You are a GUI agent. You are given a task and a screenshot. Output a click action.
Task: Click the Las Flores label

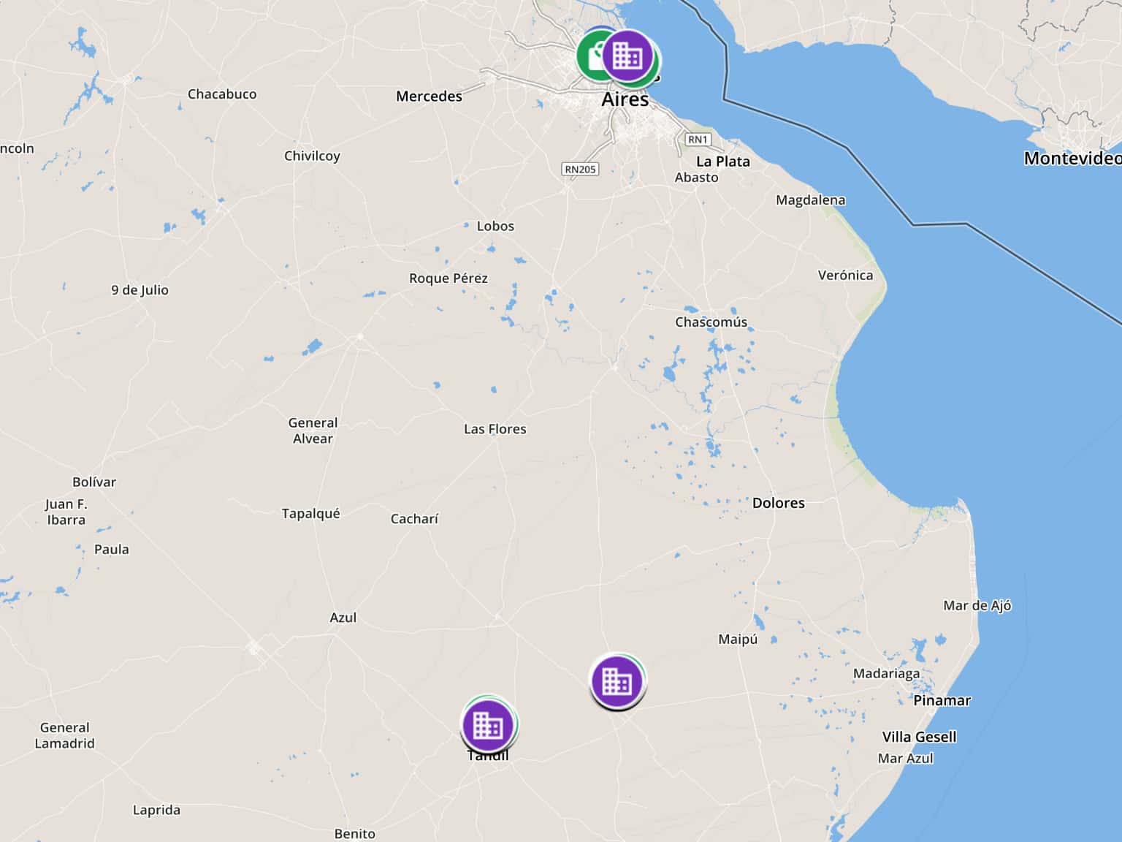(495, 429)
